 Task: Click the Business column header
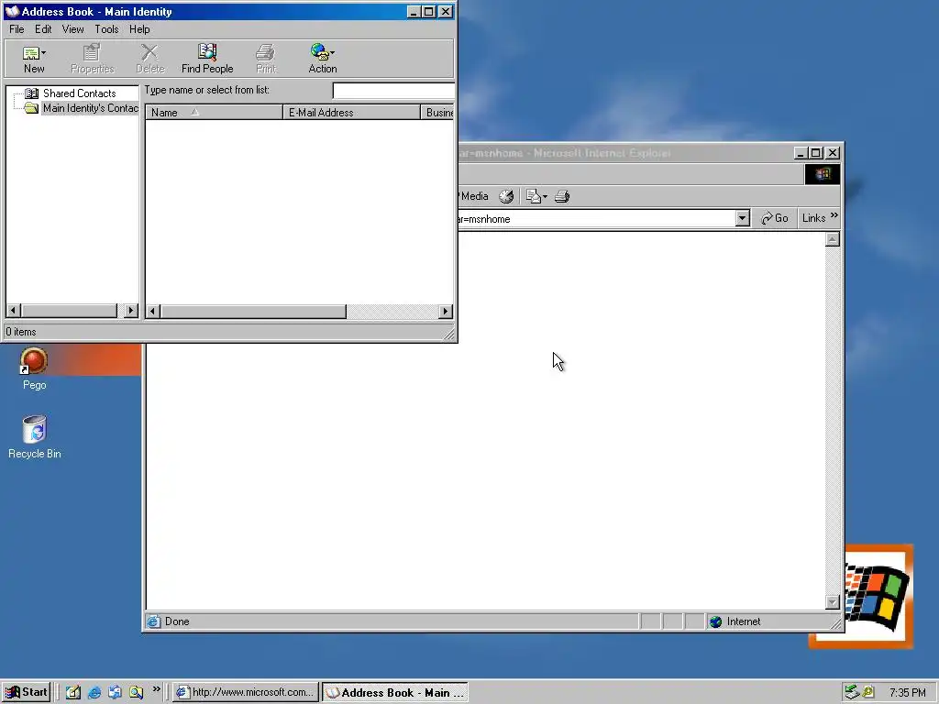pyautogui.click(x=437, y=113)
